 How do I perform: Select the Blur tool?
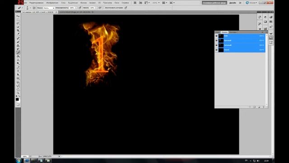pyautogui.click(x=18, y=60)
